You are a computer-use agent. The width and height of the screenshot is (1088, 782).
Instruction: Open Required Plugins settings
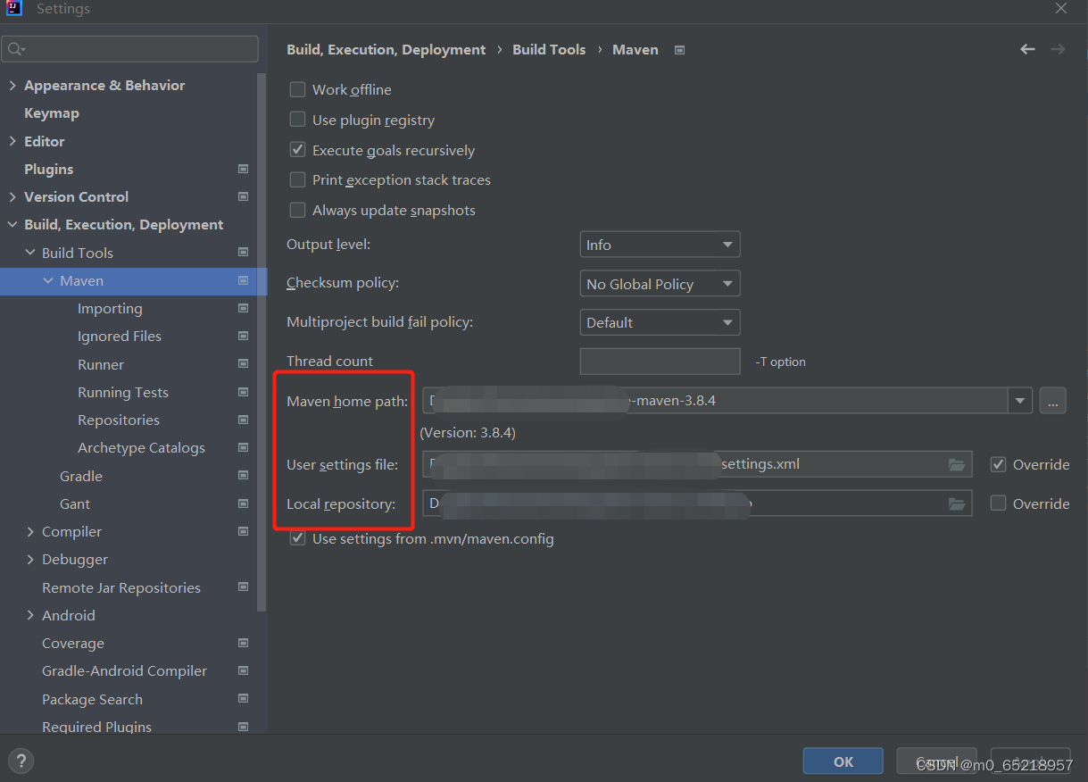96,728
